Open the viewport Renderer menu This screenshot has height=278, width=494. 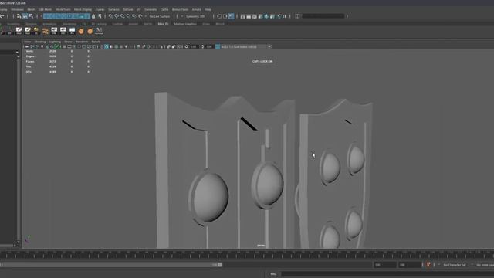(x=82, y=42)
